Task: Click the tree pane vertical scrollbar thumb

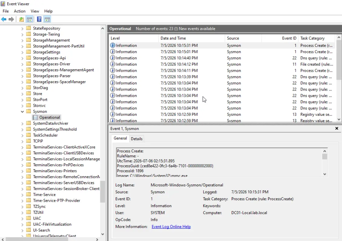Action: [x=102, y=192]
